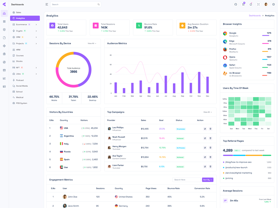Click the Engagement Metrics search field
278x208 pixels.
tap(186, 180)
